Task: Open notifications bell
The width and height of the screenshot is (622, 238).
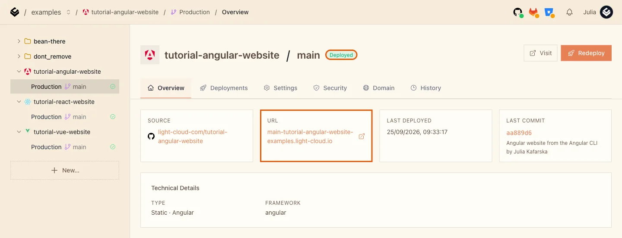Action: (569, 12)
